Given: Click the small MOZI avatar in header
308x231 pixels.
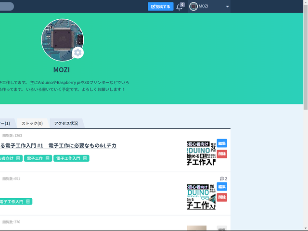Looking at the screenshot, I should (193, 6).
